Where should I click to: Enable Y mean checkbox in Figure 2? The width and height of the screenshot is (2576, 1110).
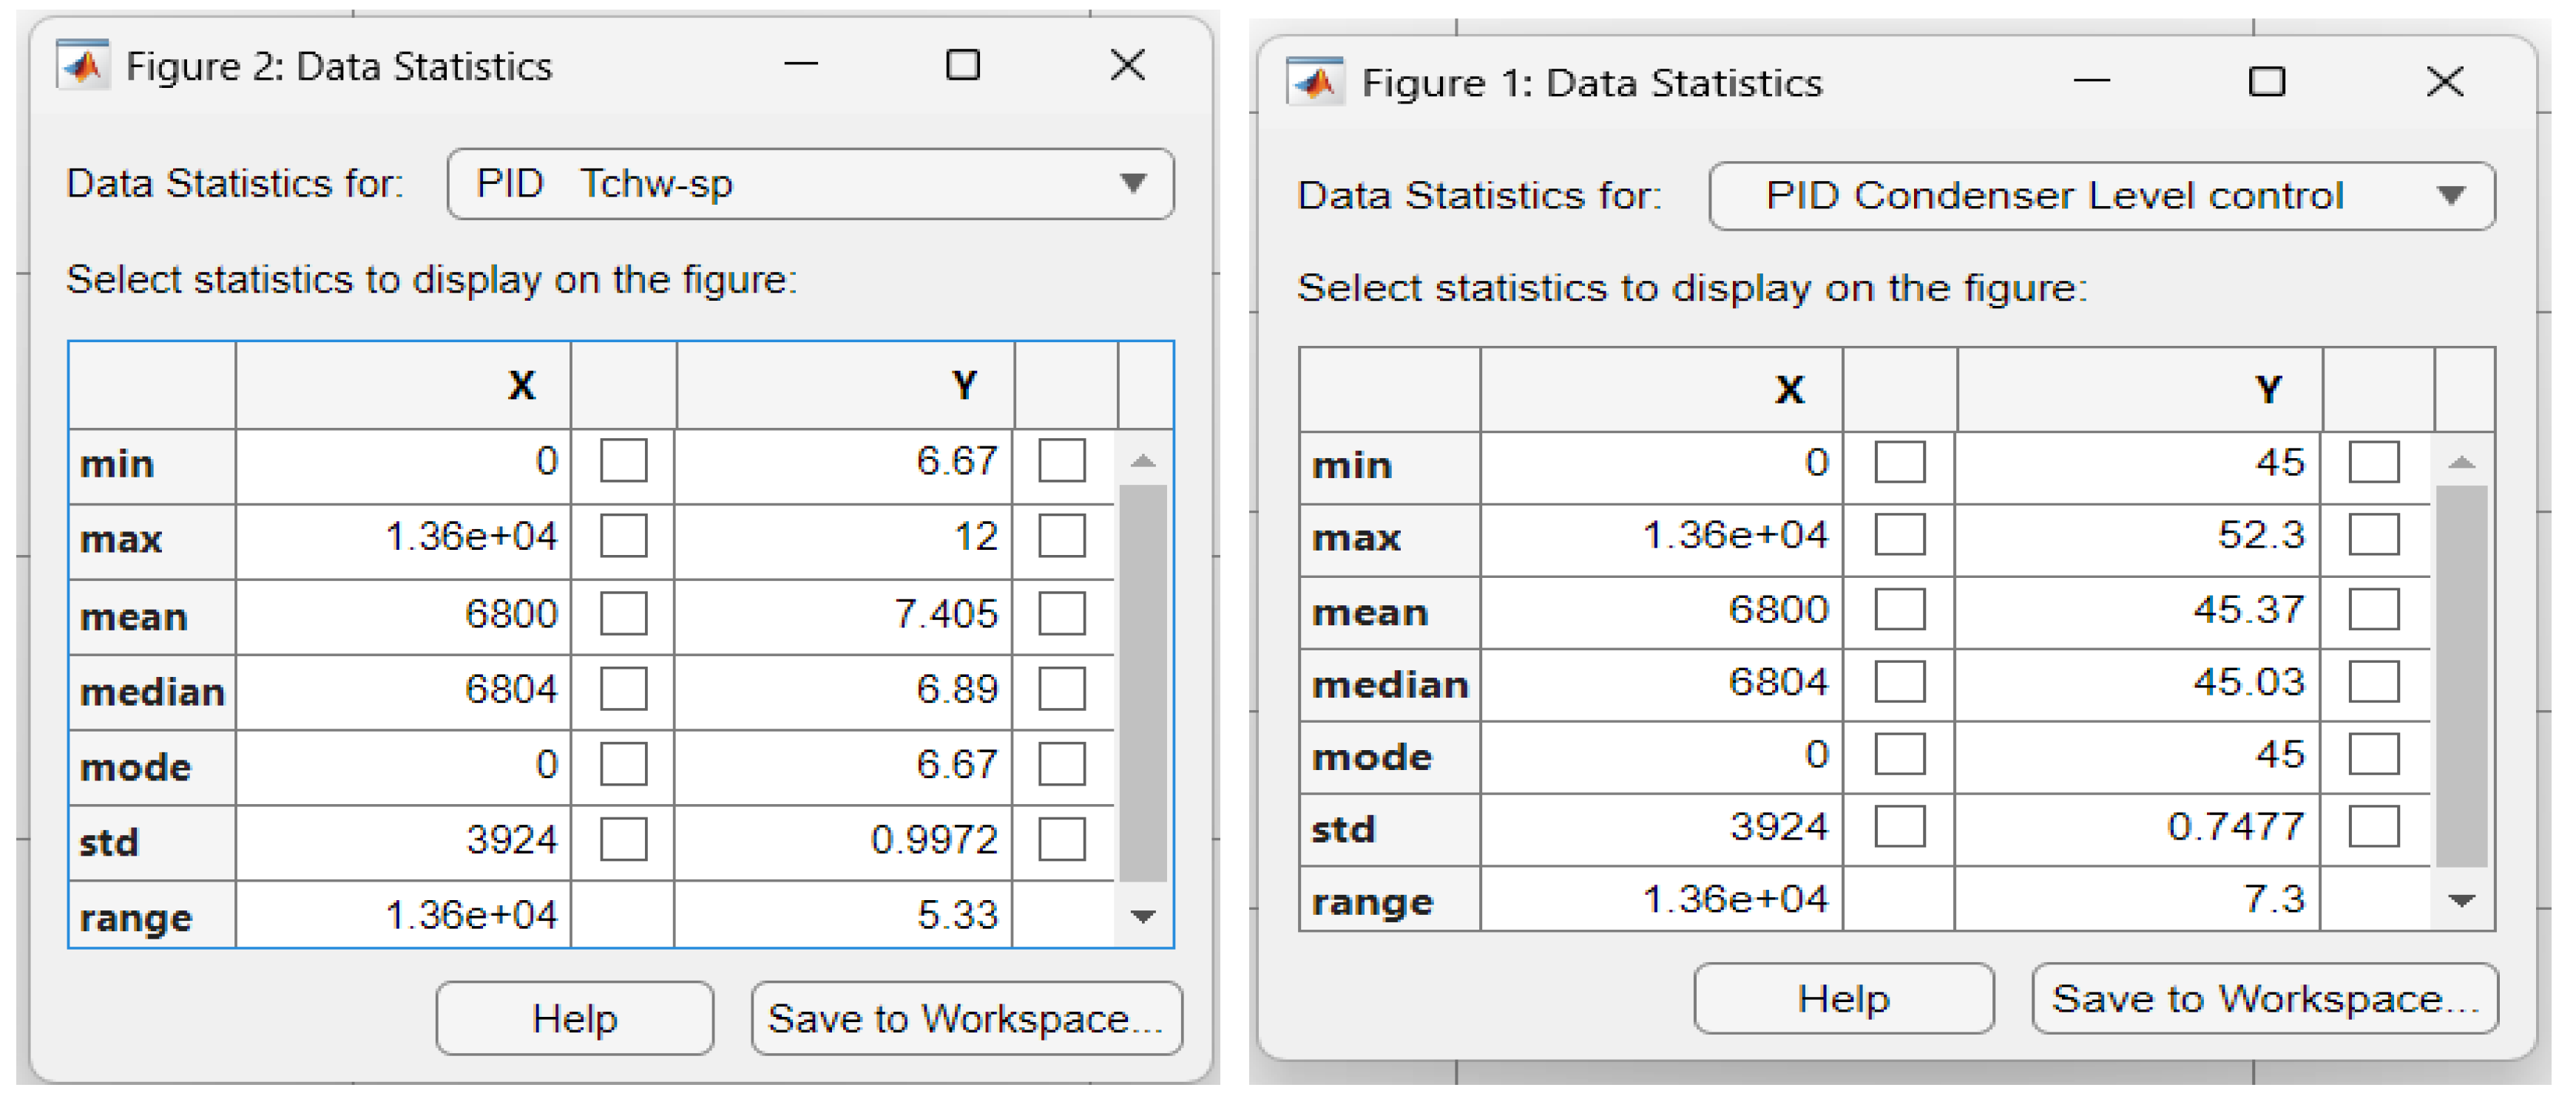click(1061, 613)
